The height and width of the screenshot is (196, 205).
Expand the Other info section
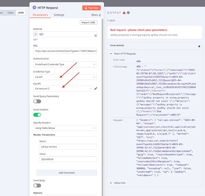[111, 183]
